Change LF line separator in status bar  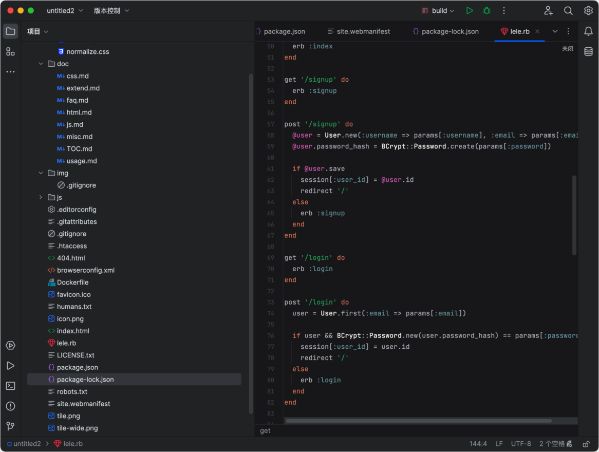click(499, 444)
